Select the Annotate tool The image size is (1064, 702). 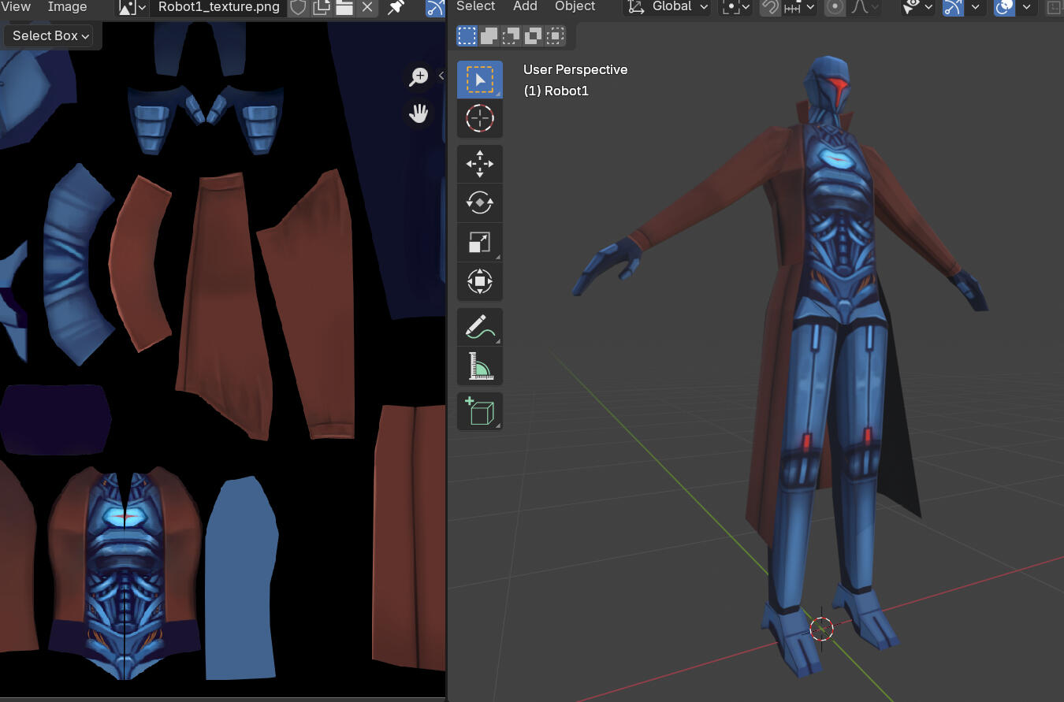(x=479, y=326)
